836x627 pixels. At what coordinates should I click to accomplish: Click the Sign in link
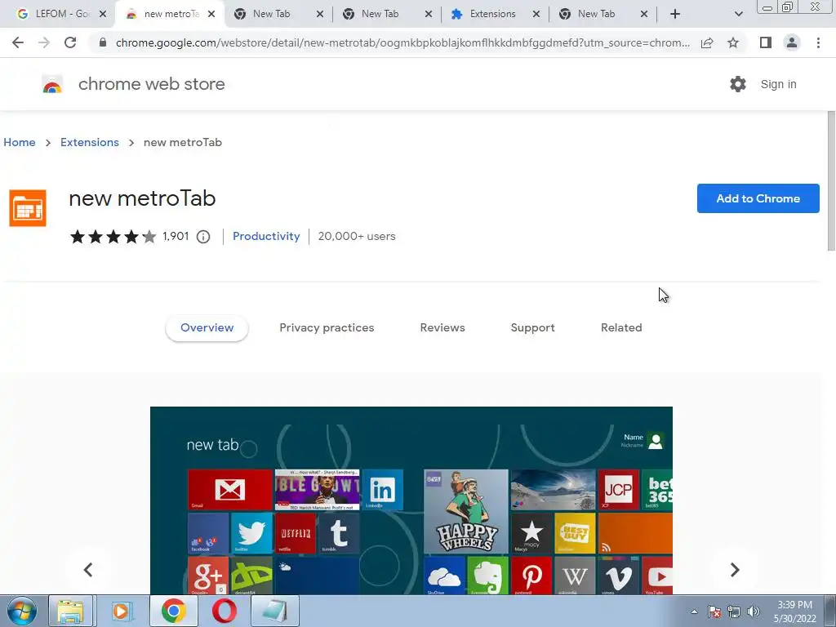(778, 84)
